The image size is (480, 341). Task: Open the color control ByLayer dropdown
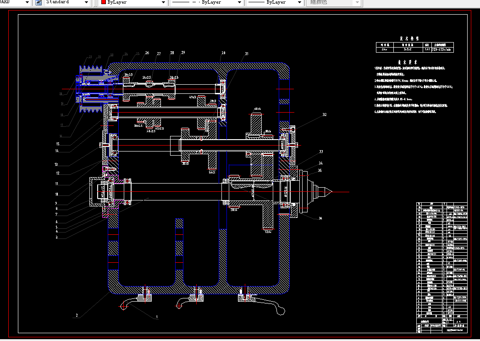coord(163,2)
